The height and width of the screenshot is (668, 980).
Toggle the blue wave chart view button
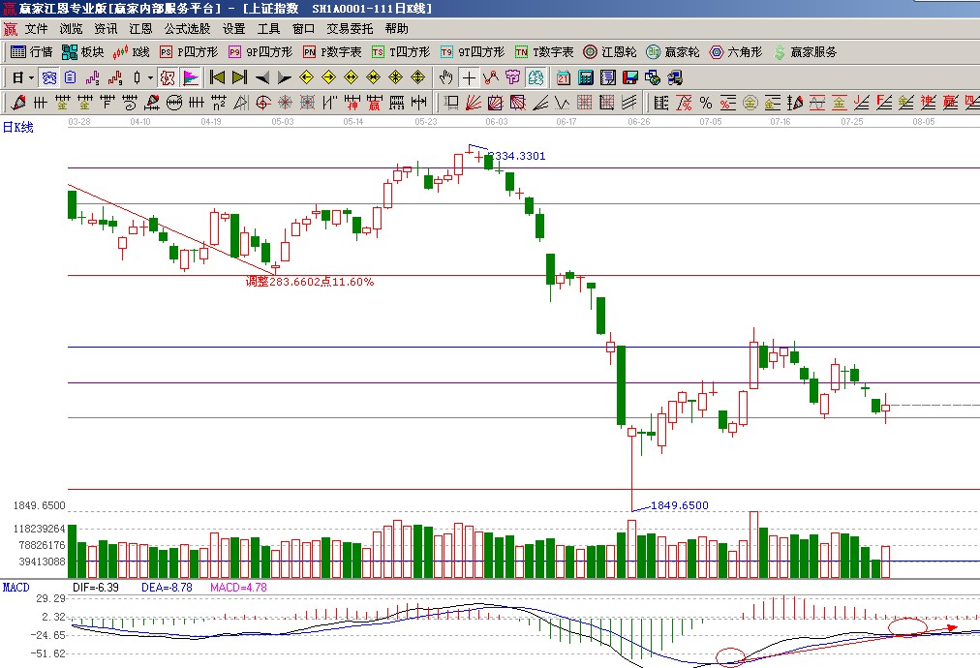[47, 77]
